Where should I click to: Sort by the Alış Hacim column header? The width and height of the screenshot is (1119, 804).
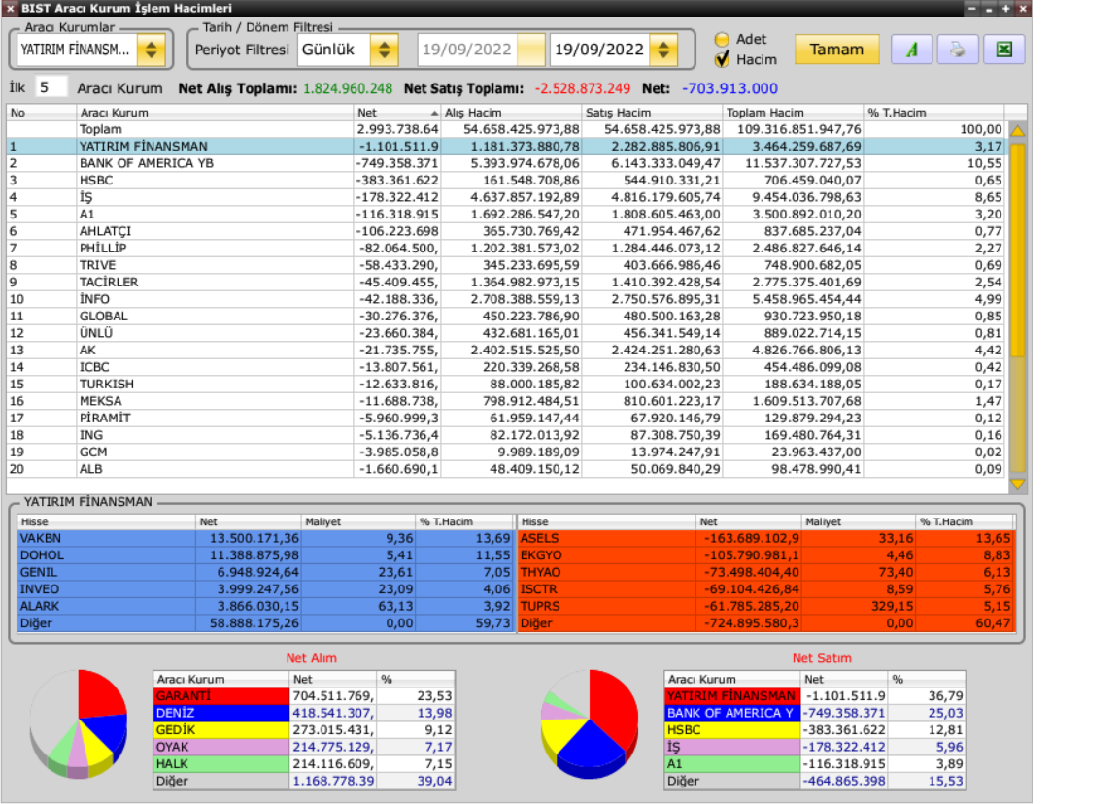click(511, 113)
